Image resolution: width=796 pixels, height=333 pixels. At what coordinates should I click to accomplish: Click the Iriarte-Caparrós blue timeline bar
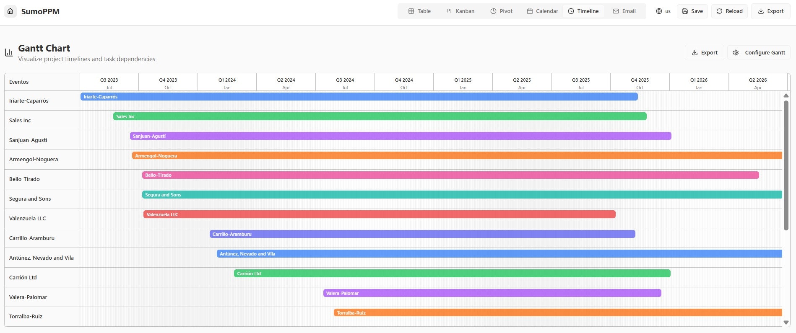(359, 97)
